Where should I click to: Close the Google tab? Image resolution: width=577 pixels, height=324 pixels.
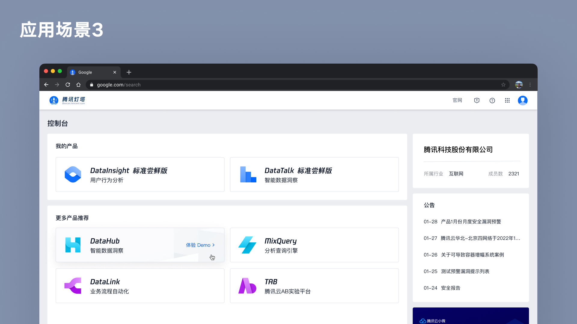(x=114, y=72)
